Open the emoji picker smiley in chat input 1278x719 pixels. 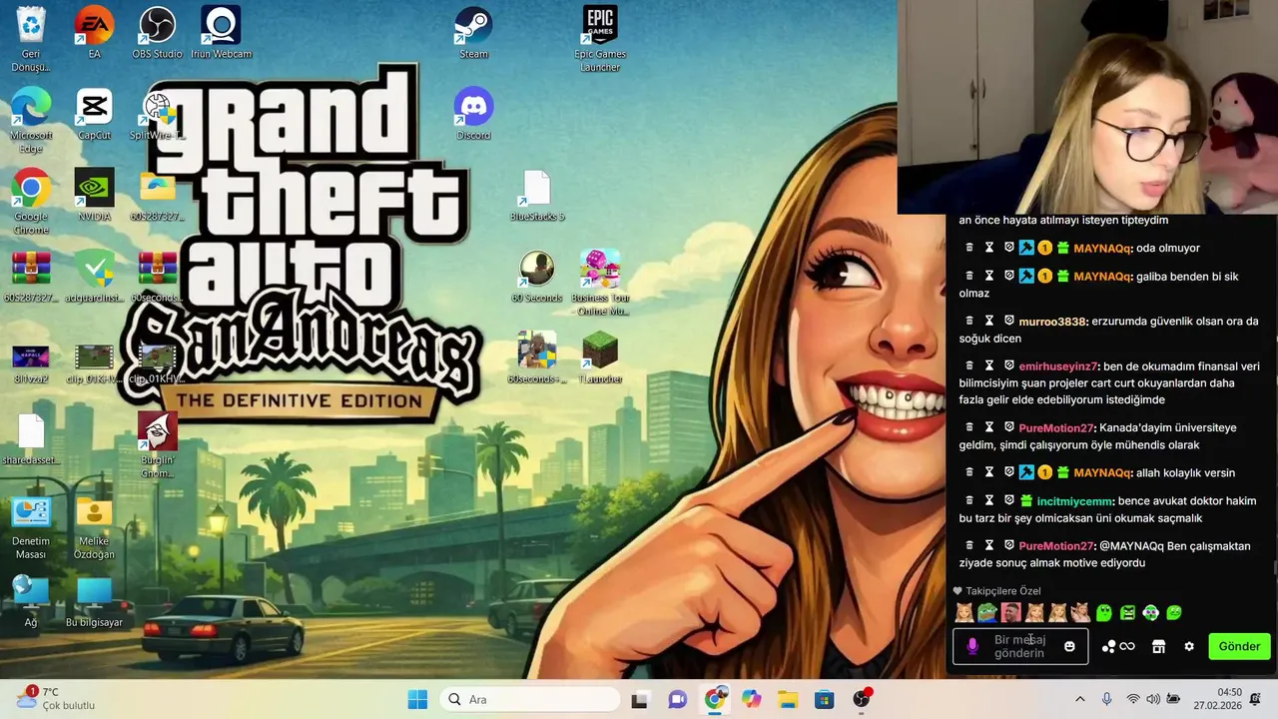coord(1069,646)
